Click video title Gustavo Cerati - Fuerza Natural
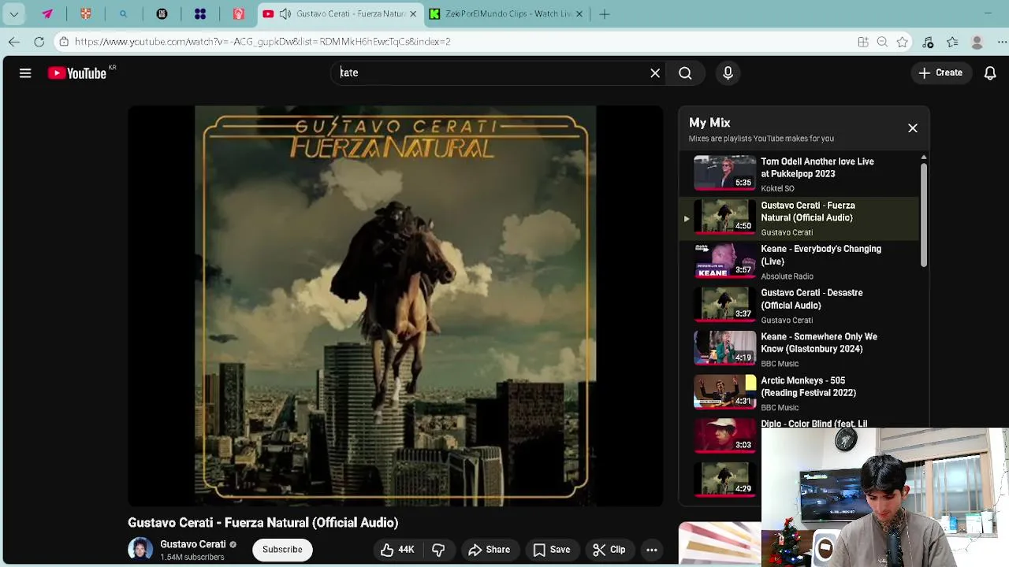The image size is (1009, 567). pyautogui.click(x=262, y=523)
